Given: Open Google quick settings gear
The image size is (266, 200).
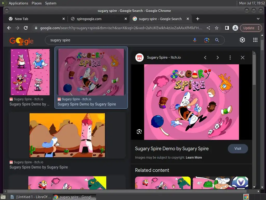Looking at the screenshot, I should coord(242,40).
